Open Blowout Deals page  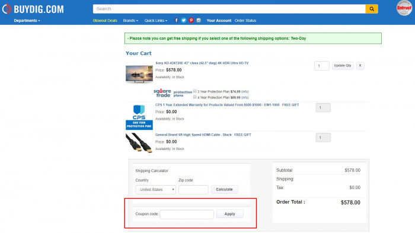(x=105, y=20)
